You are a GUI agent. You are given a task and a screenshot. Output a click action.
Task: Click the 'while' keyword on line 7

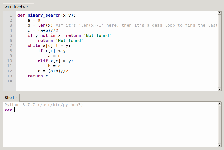[x=34, y=46]
